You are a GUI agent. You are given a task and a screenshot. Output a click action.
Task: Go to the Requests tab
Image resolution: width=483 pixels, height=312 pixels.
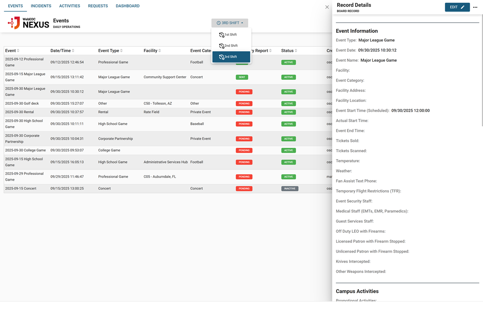(98, 6)
